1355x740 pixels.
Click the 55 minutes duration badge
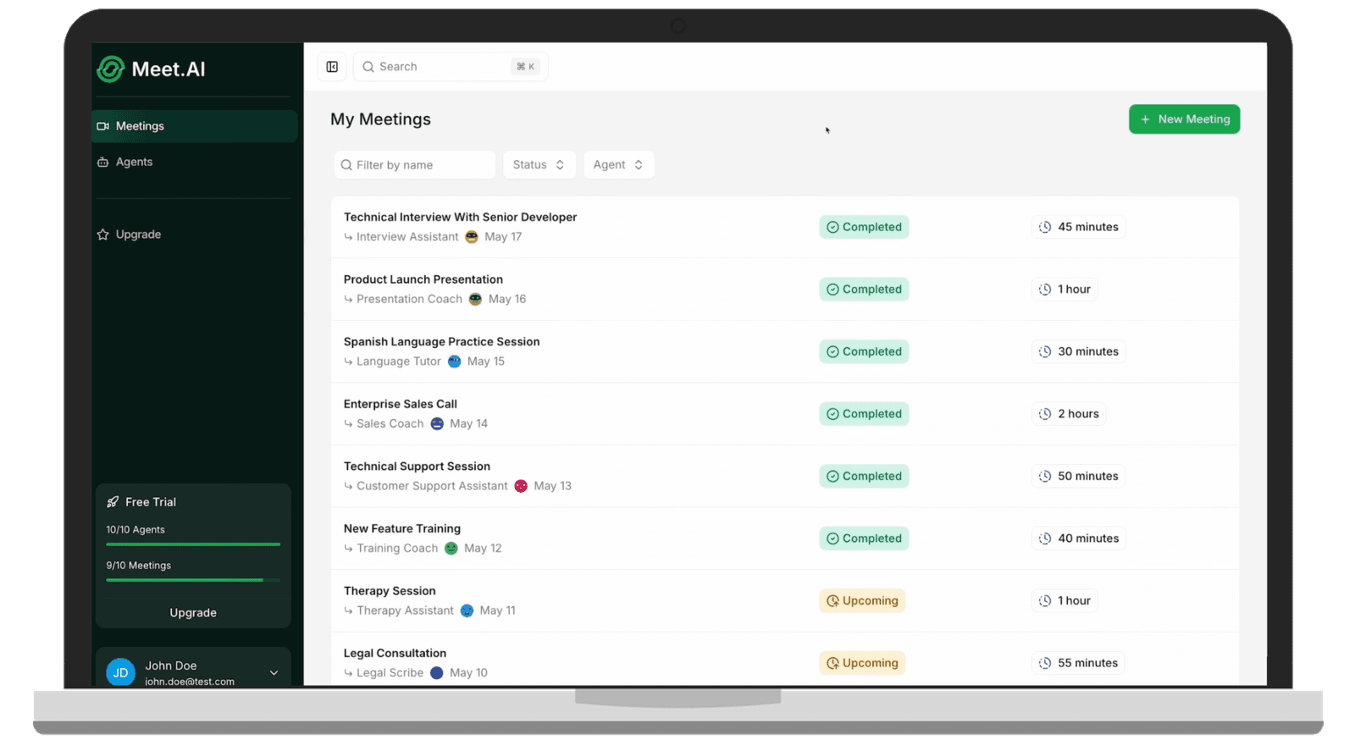click(x=1078, y=663)
